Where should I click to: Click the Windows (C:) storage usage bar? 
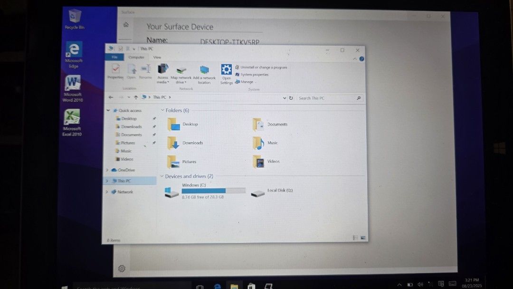(213, 191)
